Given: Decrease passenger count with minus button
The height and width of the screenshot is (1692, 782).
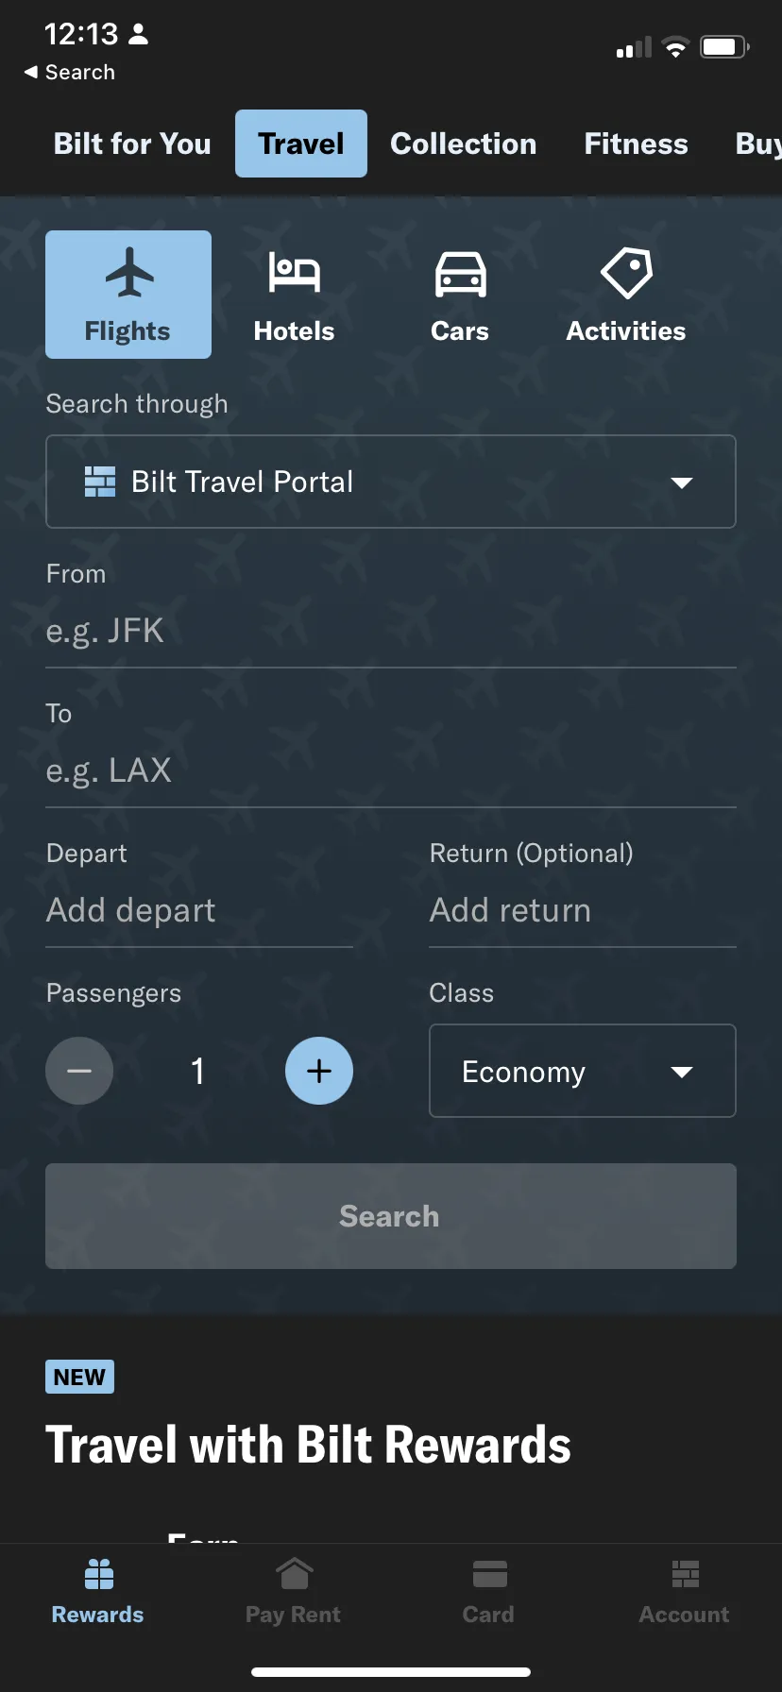Looking at the screenshot, I should [79, 1071].
